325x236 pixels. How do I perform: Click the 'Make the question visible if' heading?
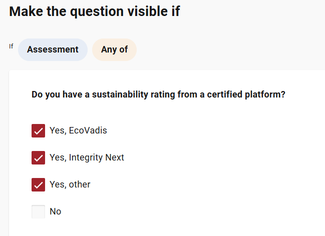point(94,11)
